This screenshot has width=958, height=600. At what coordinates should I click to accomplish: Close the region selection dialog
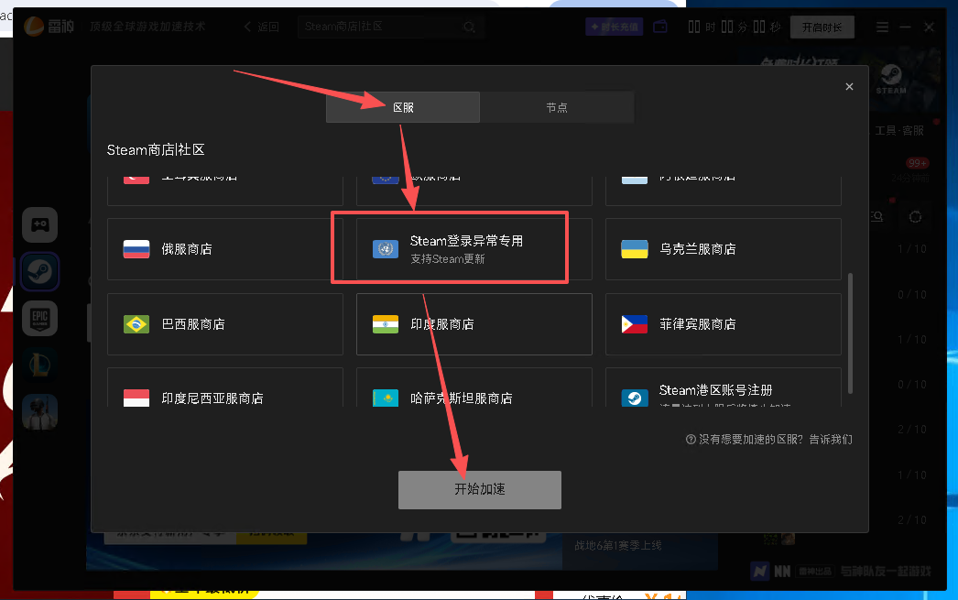849,87
